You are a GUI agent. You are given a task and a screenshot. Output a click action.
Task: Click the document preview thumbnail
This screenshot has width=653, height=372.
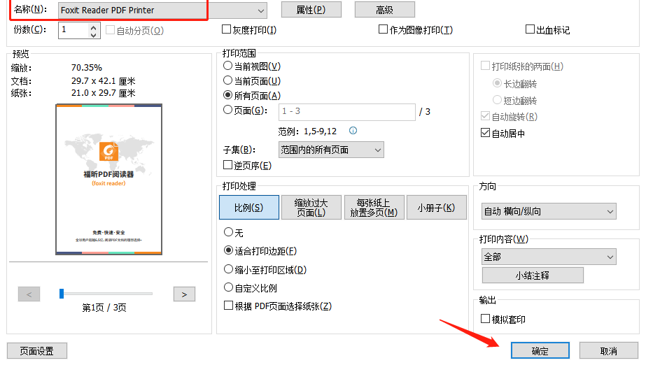(x=108, y=180)
